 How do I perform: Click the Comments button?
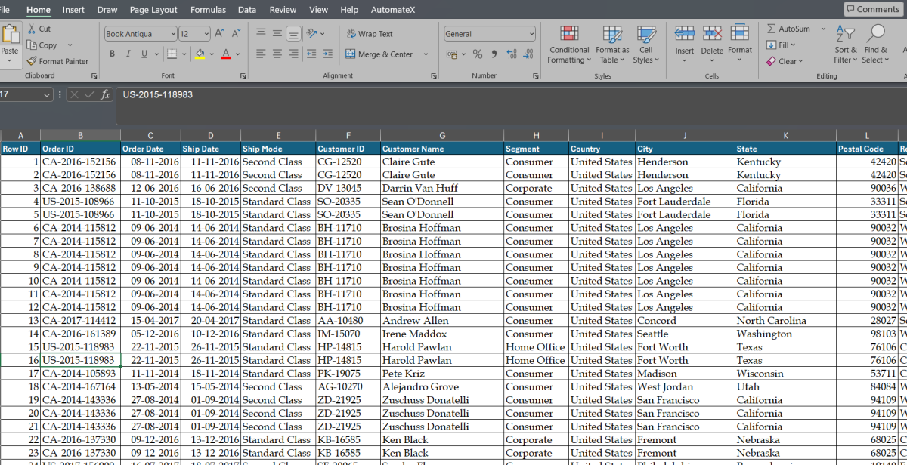click(872, 9)
